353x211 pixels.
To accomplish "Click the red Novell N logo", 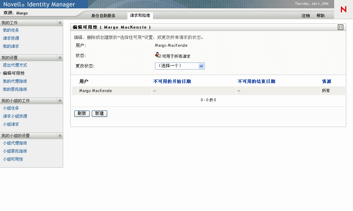I will point(343,10).
